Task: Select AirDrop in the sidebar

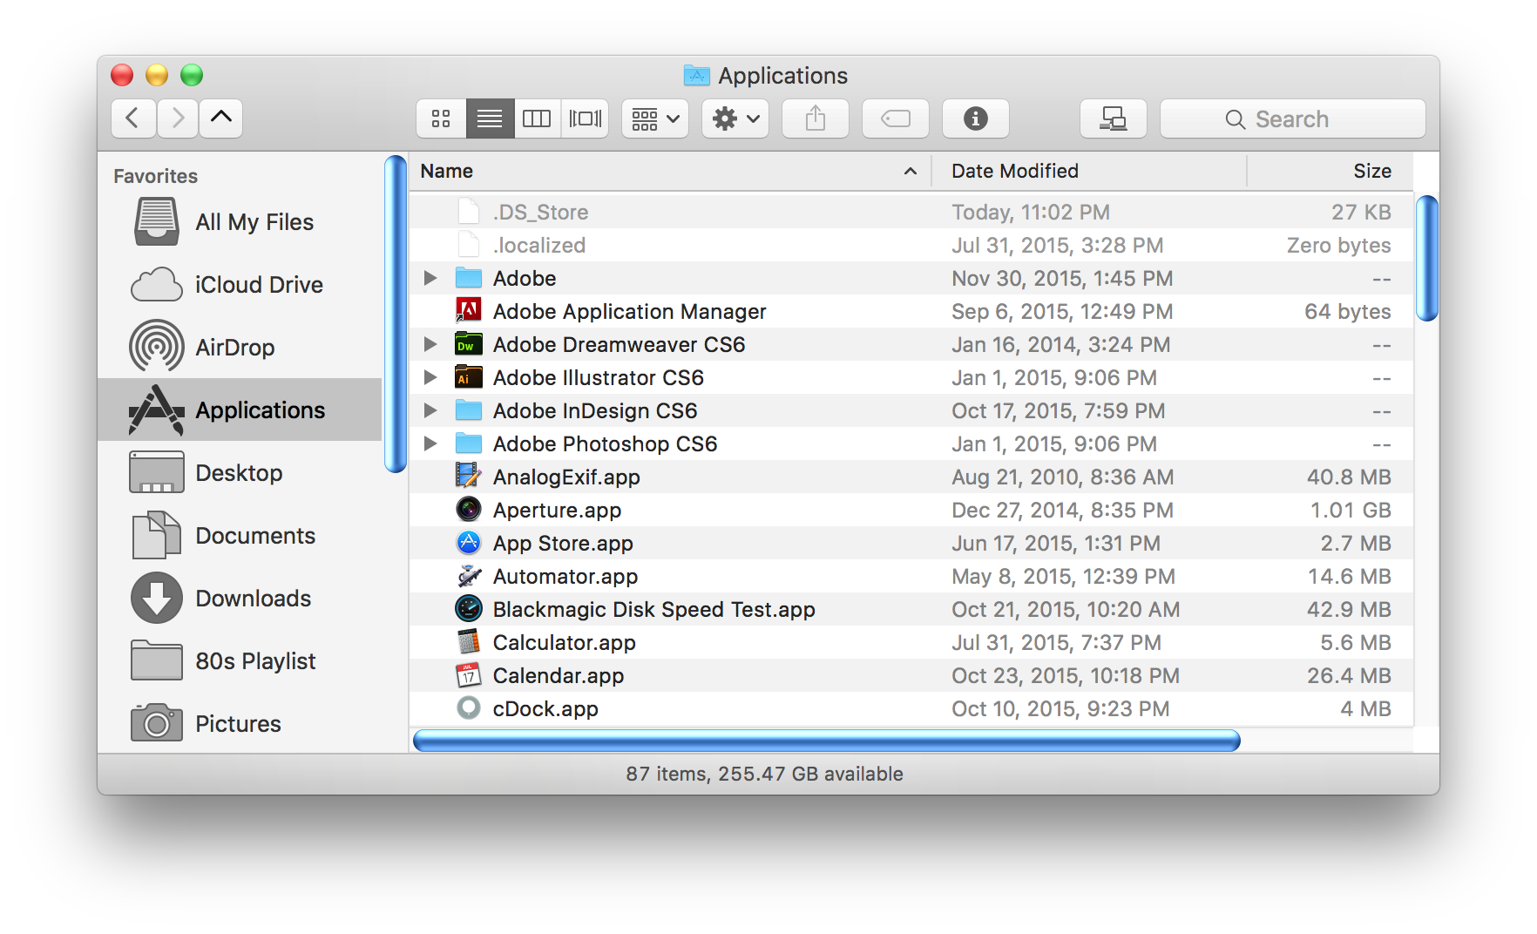Action: pos(240,348)
